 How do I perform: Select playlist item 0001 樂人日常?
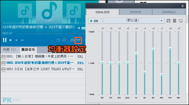click(43, 56)
